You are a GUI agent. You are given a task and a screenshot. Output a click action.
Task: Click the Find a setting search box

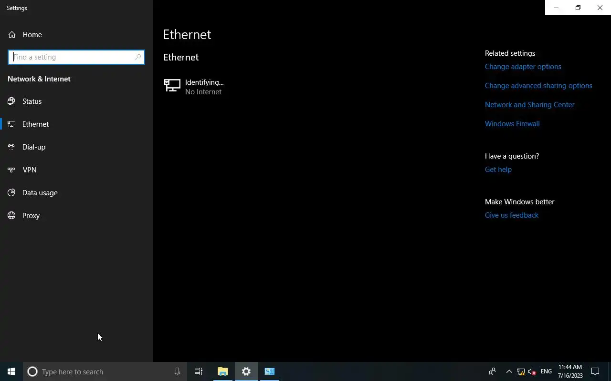point(76,57)
